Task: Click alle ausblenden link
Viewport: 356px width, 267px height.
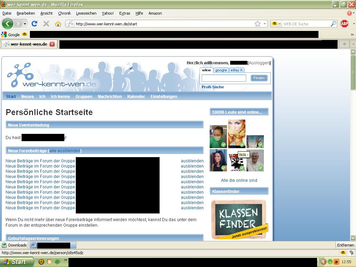Action: (x=65, y=151)
